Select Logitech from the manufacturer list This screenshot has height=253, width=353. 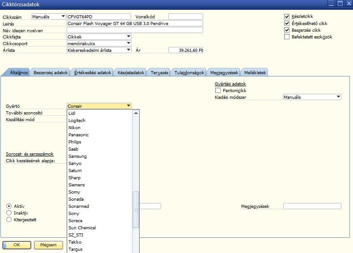pyautogui.click(x=100, y=121)
